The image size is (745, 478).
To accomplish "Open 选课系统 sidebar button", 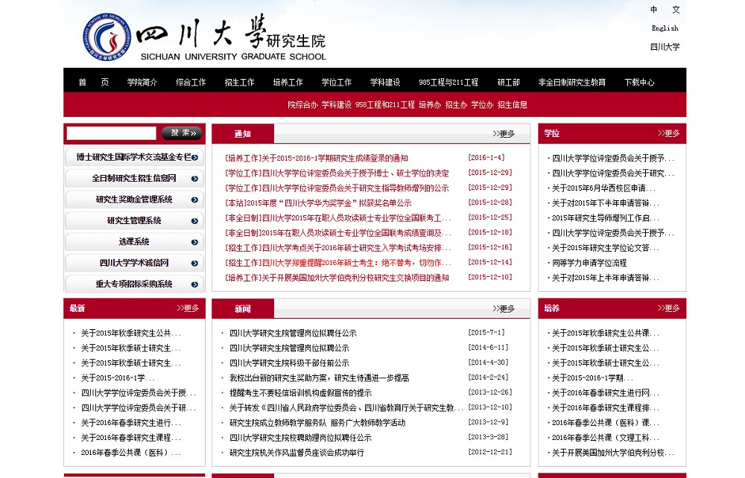I will (134, 242).
